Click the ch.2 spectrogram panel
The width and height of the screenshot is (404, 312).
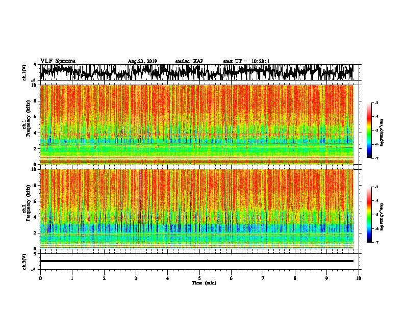click(x=196, y=209)
